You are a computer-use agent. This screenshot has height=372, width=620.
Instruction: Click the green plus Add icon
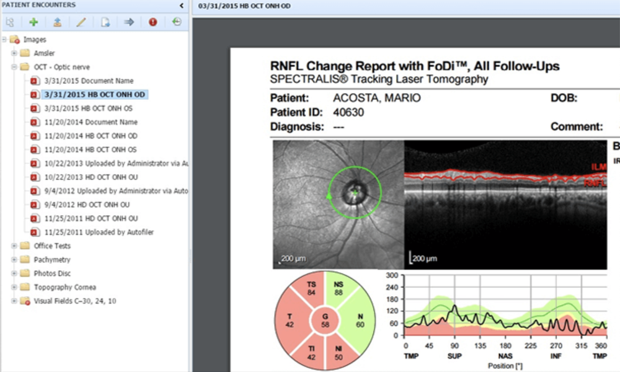(x=33, y=22)
